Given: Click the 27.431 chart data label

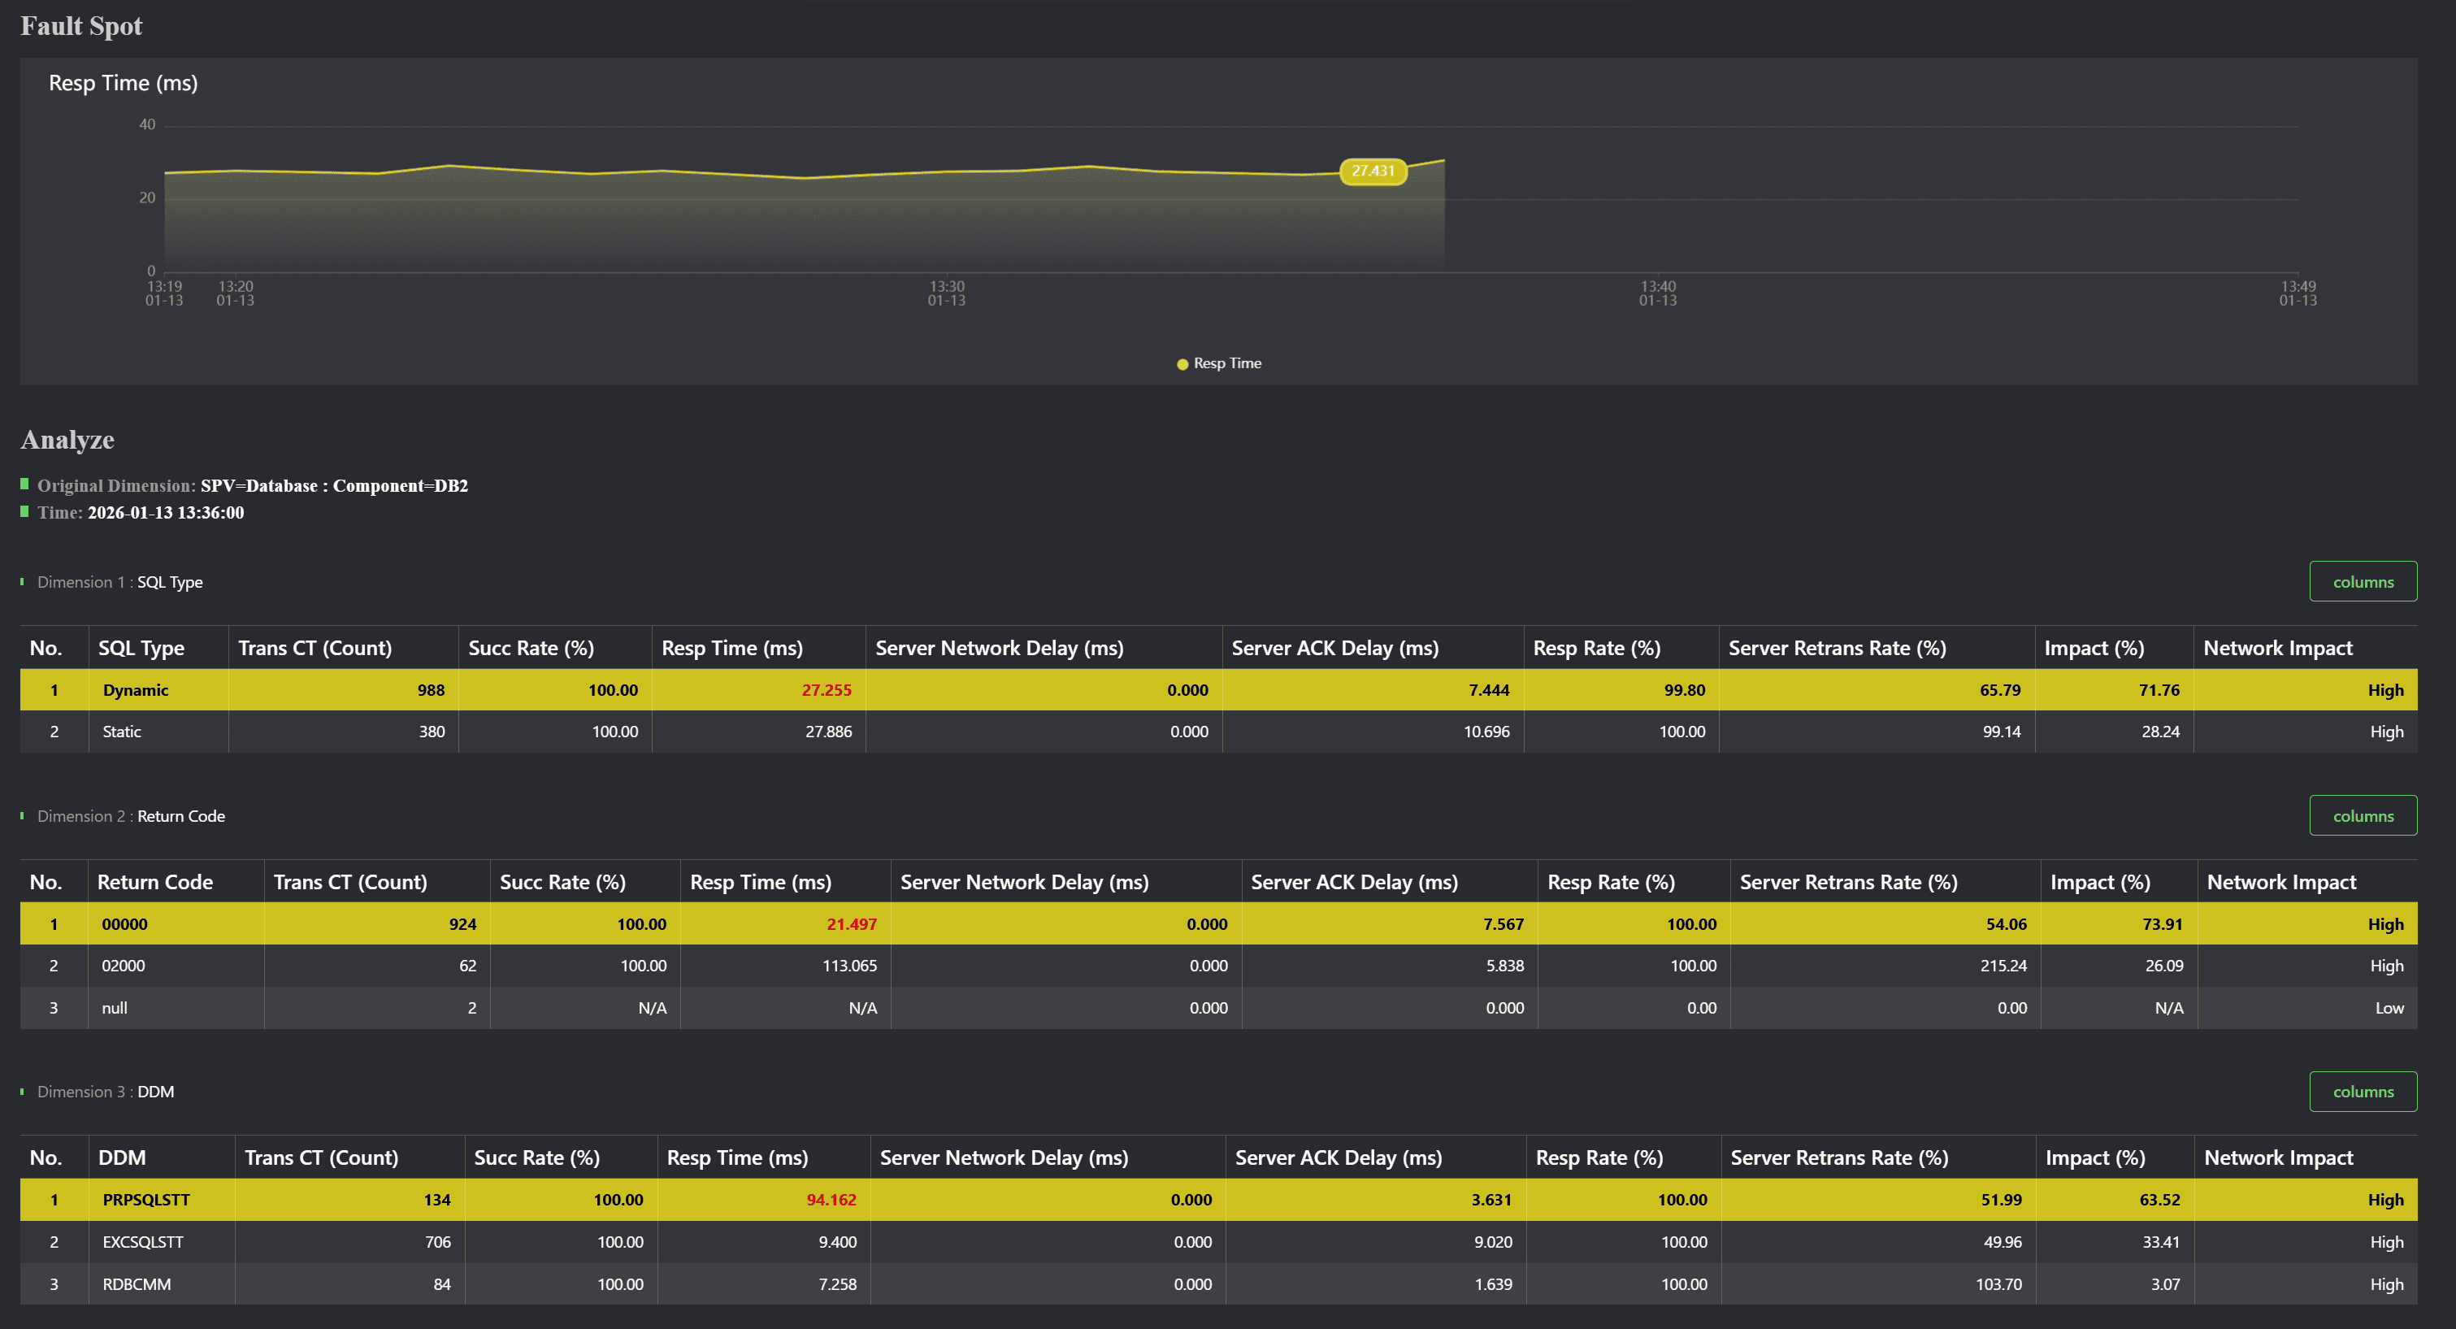Looking at the screenshot, I should (x=1372, y=171).
